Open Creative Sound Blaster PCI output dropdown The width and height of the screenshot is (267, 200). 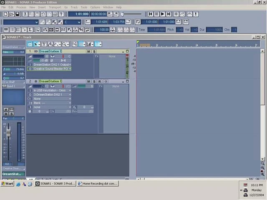(x=52, y=69)
